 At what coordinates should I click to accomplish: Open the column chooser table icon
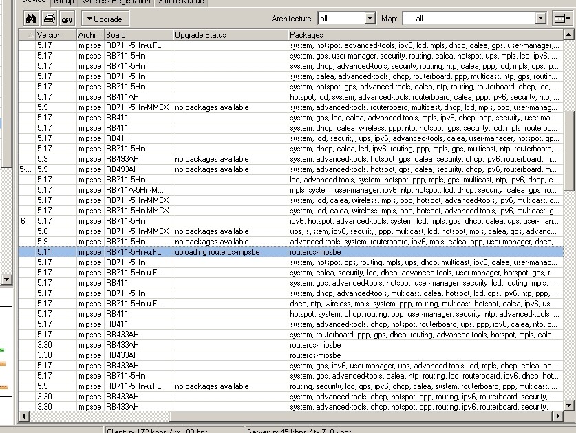pyautogui.click(x=562, y=19)
